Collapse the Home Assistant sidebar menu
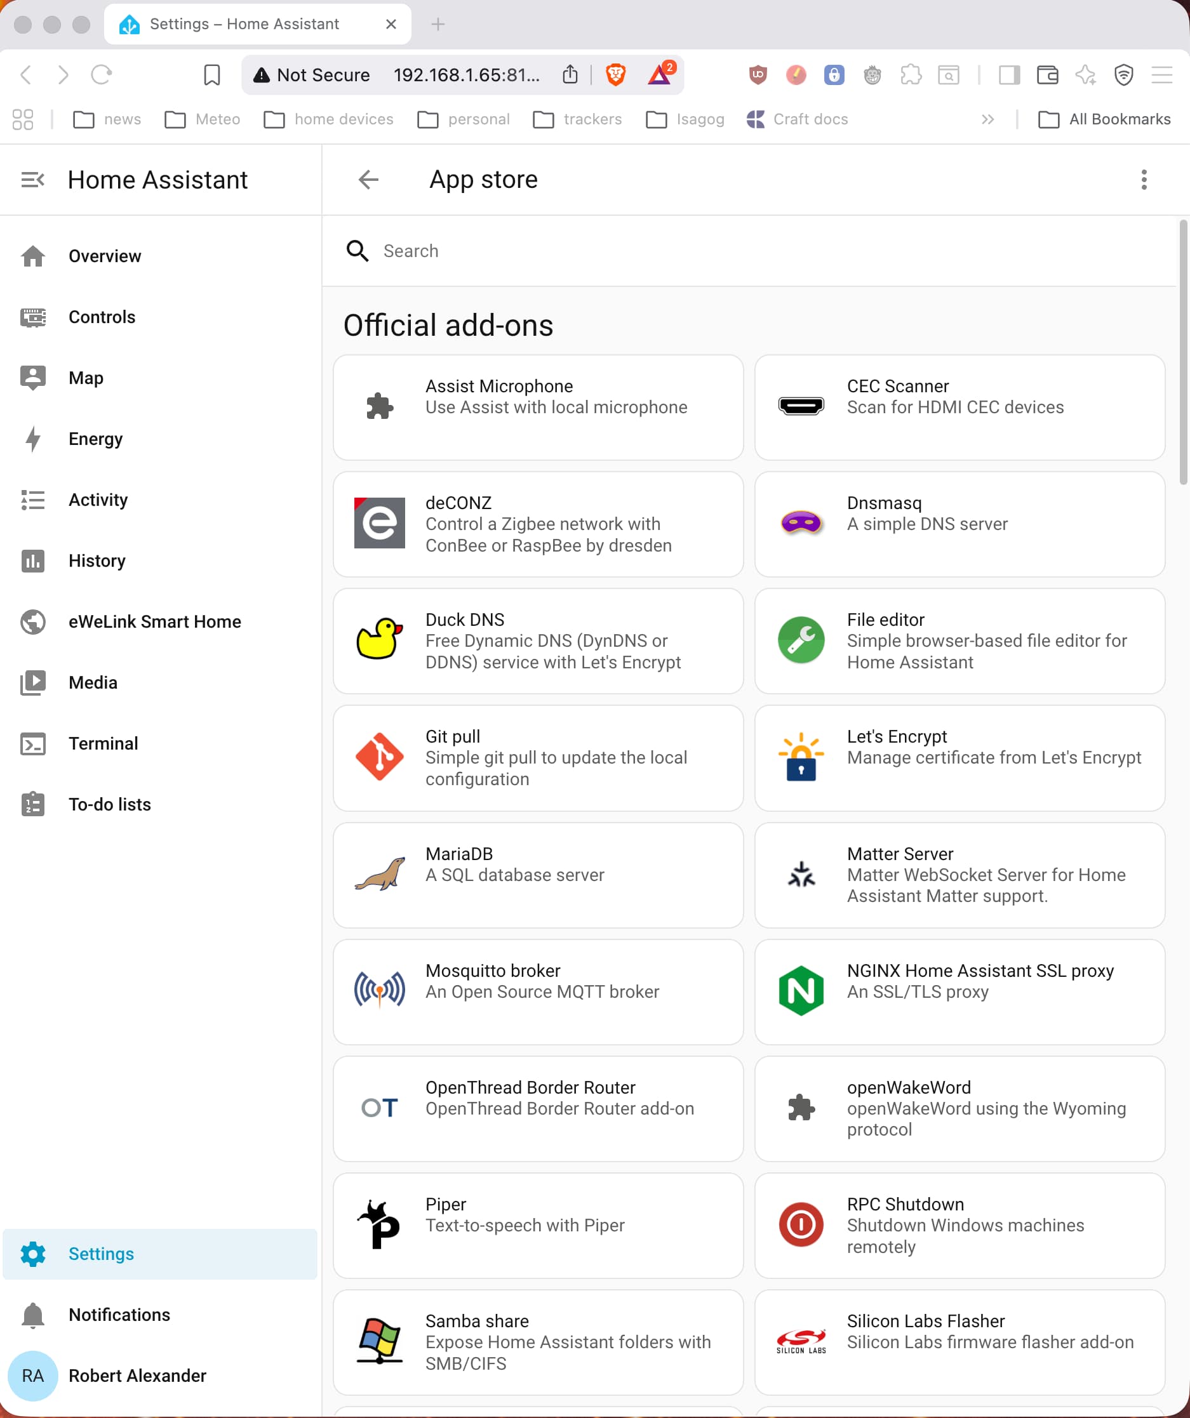The width and height of the screenshot is (1190, 1418). pos(32,180)
